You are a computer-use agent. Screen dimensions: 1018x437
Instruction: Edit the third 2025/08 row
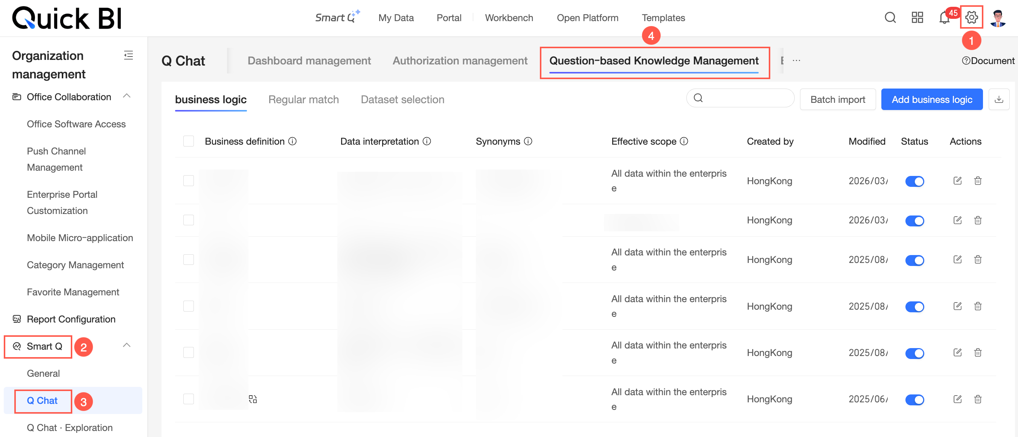tap(957, 352)
